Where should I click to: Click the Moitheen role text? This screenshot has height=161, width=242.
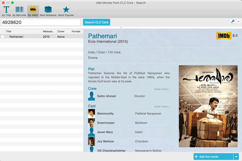tap(141, 123)
